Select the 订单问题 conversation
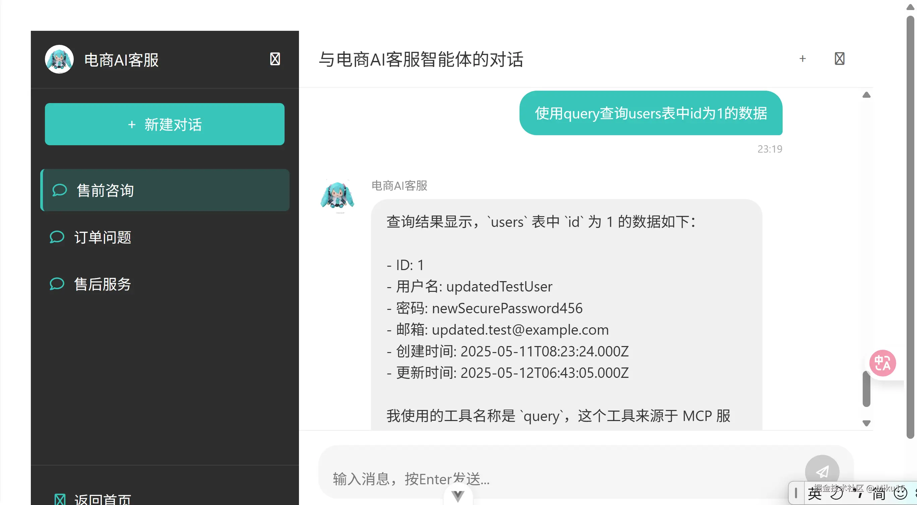This screenshot has height=505, width=917. [x=103, y=237]
